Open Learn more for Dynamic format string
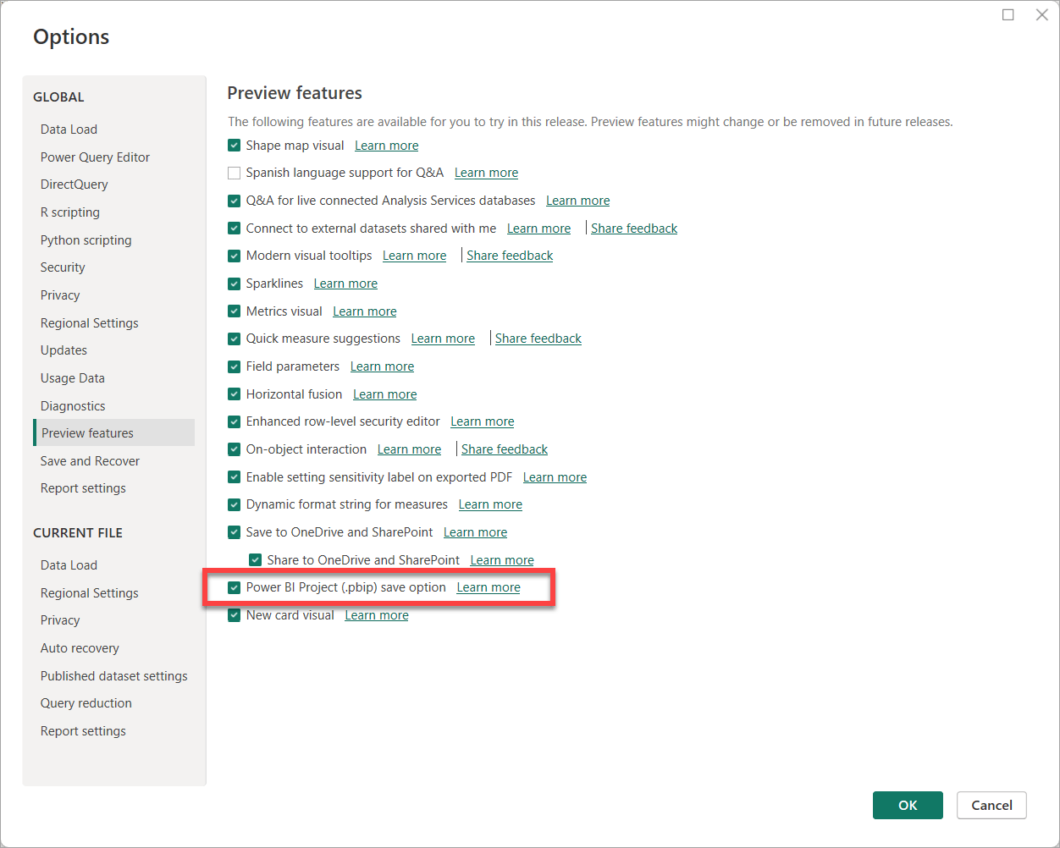This screenshot has width=1060, height=848. 491,504
